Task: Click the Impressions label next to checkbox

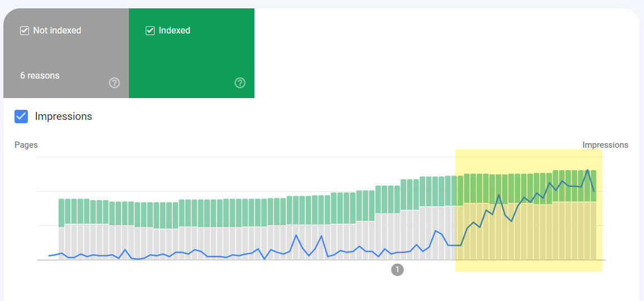Action: pyautogui.click(x=64, y=116)
